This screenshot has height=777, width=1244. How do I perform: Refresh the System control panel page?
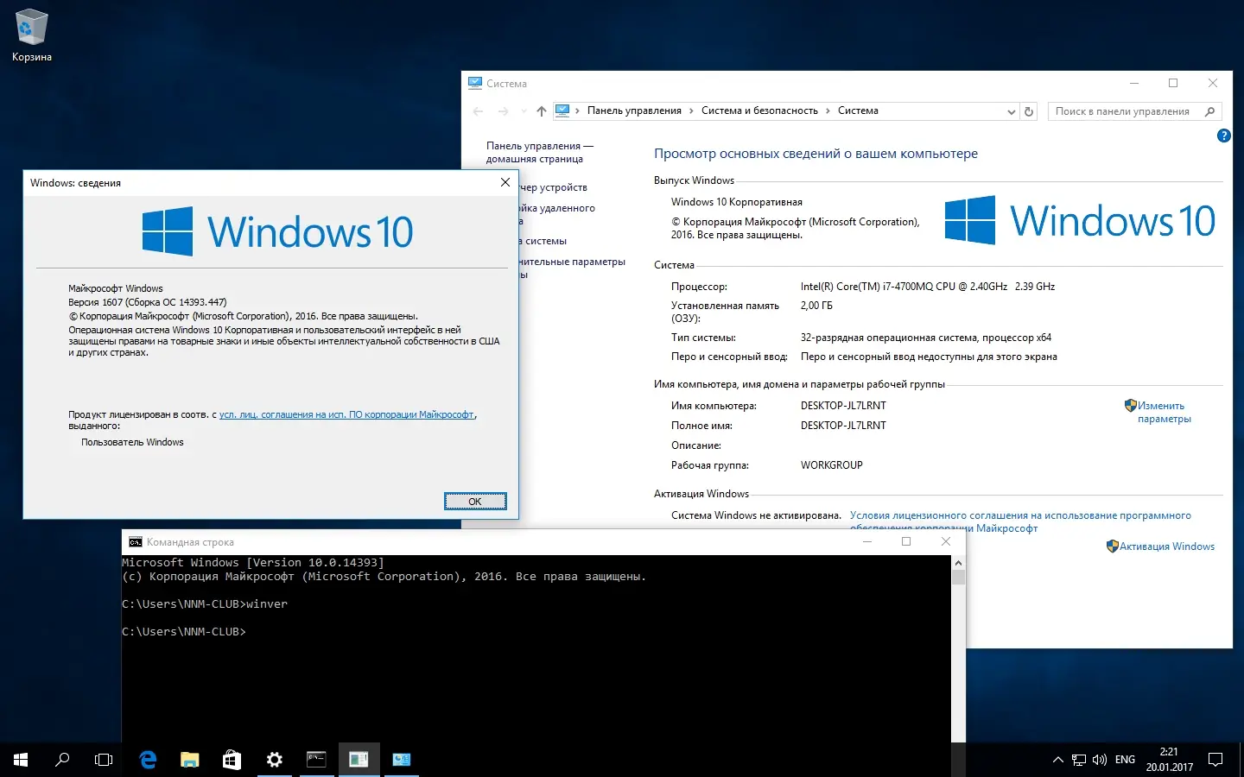tap(1029, 111)
